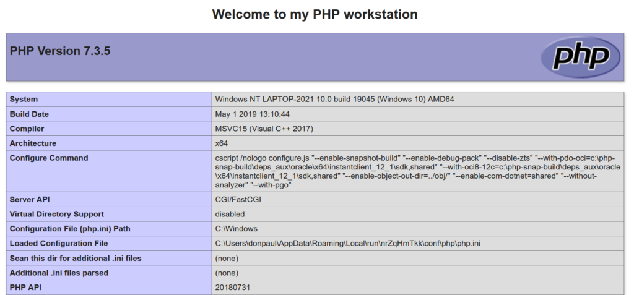The height and width of the screenshot is (295, 634).
Task: Click 'Additional .ini files parsed' label
Action: pyautogui.click(x=59, y=273)
